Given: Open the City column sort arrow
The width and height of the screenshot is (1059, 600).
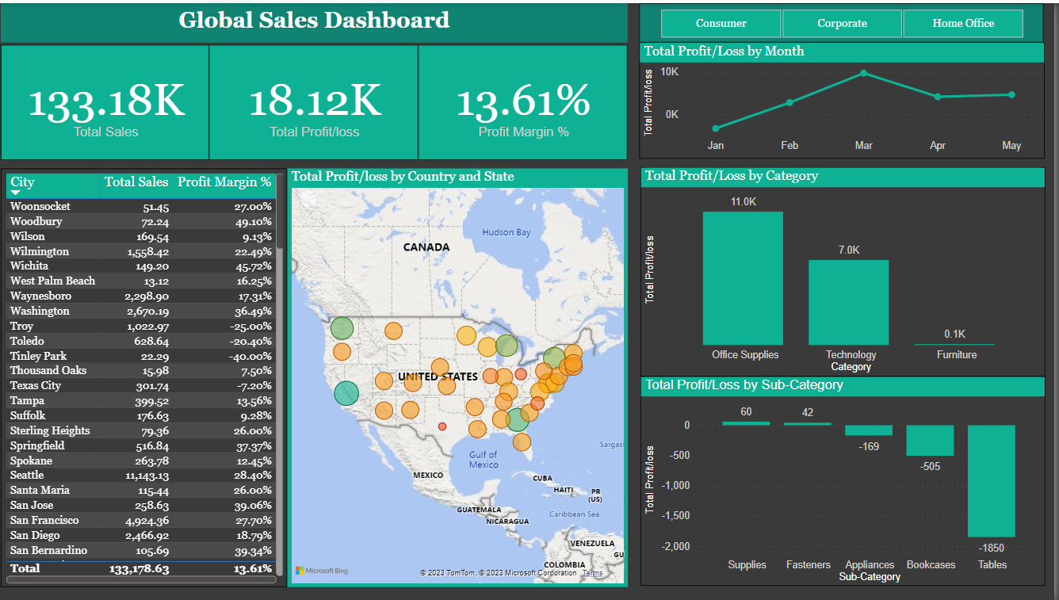Looking at the screenshot, I should click(15, 193).
